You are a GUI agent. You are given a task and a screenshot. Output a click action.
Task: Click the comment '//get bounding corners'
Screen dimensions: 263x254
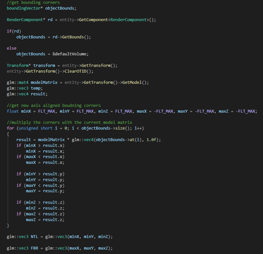click(x=33, y=3)
